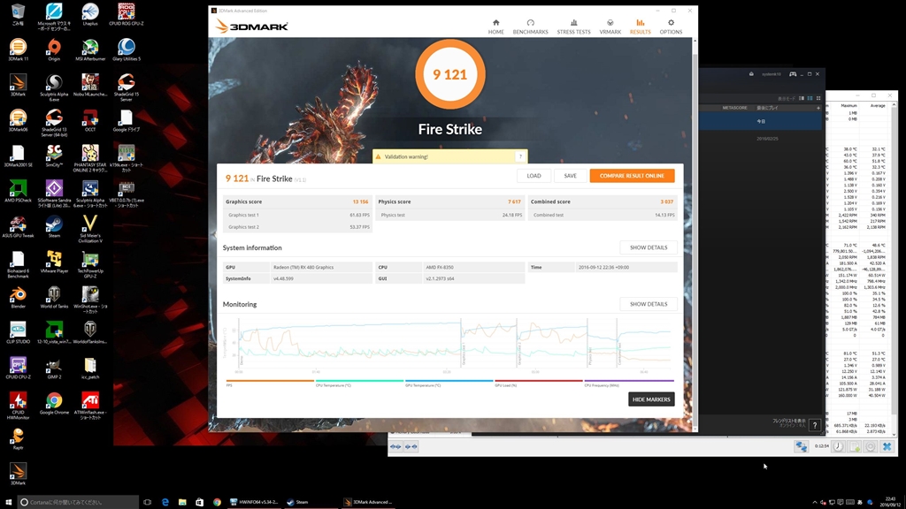Open Microsoft Edge from the taskbar

click(165, 502)
